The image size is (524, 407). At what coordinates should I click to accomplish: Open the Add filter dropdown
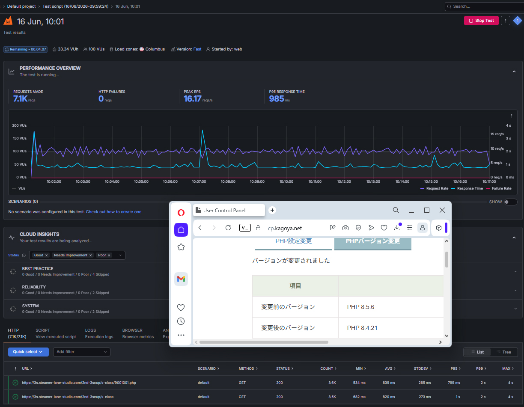[x=81, y=352]
